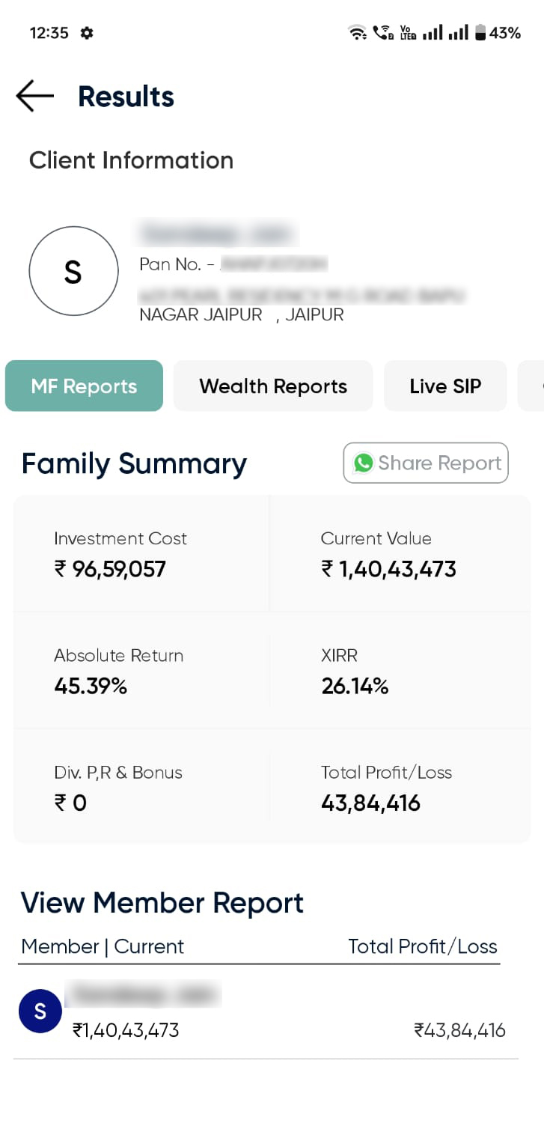Viewport: 544px width, 1141px height.
Task: Switch to the MF Reports tab
Action: (x=84, y=386)
